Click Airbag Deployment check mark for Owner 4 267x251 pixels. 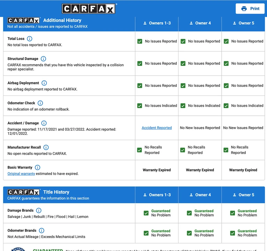point(183,86)
